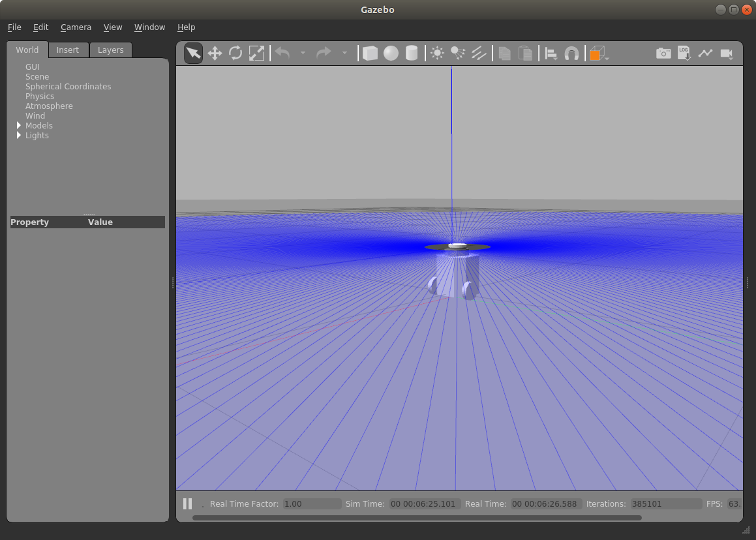Click the paste icon in toolbar
This screenshot has width=756, height=540.
525,53
